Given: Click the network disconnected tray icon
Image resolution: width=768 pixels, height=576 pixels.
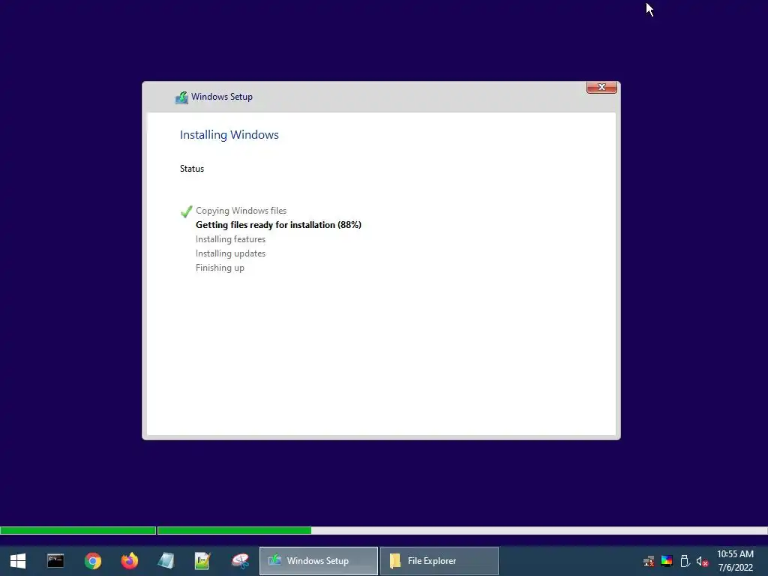Looking at the screenshot, I should [649, 561].
